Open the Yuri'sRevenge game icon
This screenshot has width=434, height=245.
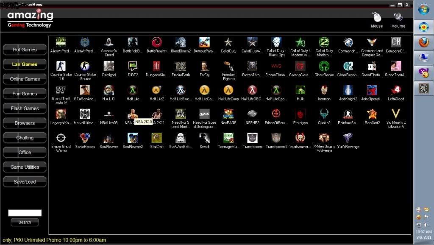click(348, 138)
